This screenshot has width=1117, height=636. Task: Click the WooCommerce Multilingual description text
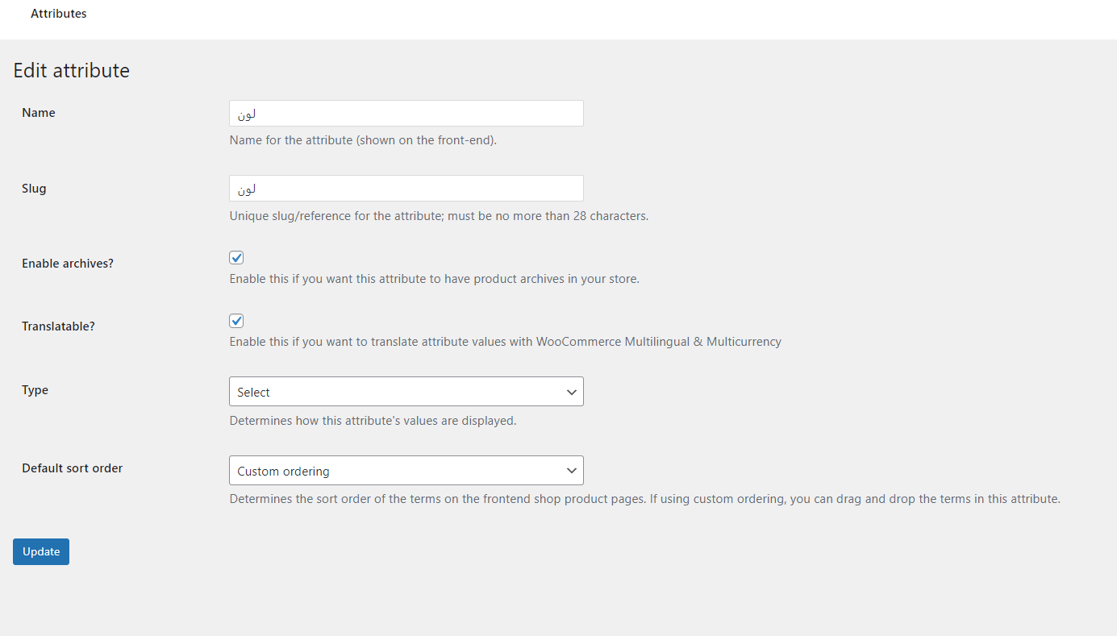pos(506,342)
